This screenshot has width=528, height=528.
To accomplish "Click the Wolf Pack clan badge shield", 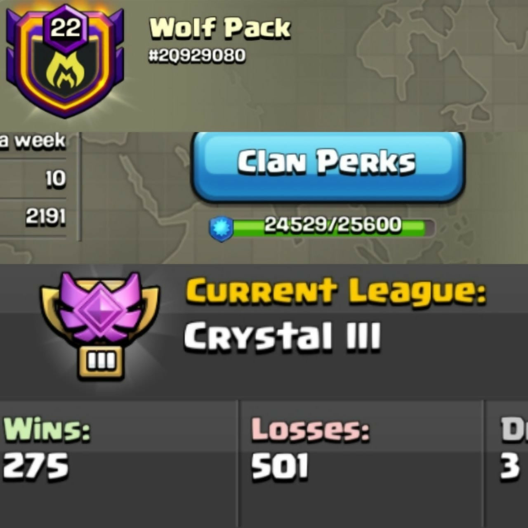I will pyautogui.click(x=65, y=62).
